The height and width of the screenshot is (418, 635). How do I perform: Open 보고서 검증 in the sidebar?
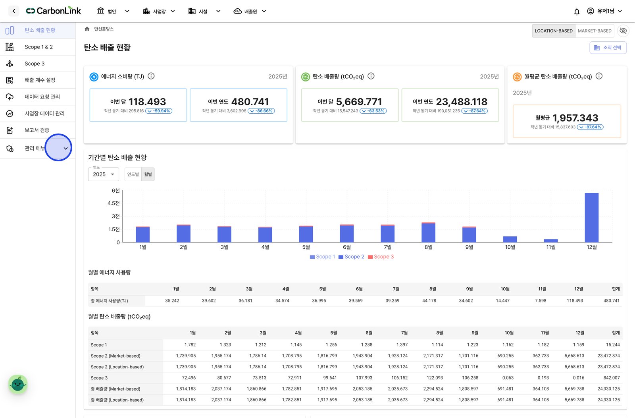(x=38, y=130)
